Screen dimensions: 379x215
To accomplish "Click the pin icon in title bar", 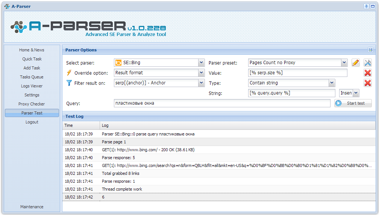I will pos(366,6).
